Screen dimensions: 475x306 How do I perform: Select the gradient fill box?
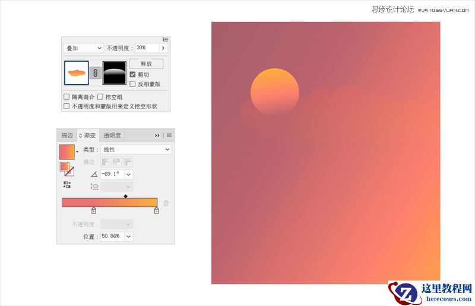click(x=65, y=167)
